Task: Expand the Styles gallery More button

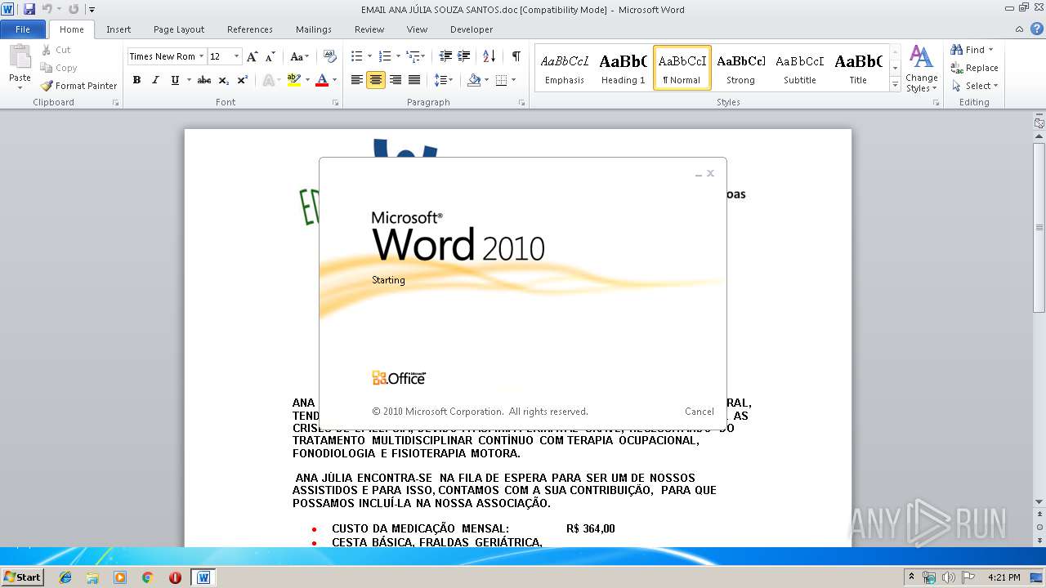Action: 895,85
